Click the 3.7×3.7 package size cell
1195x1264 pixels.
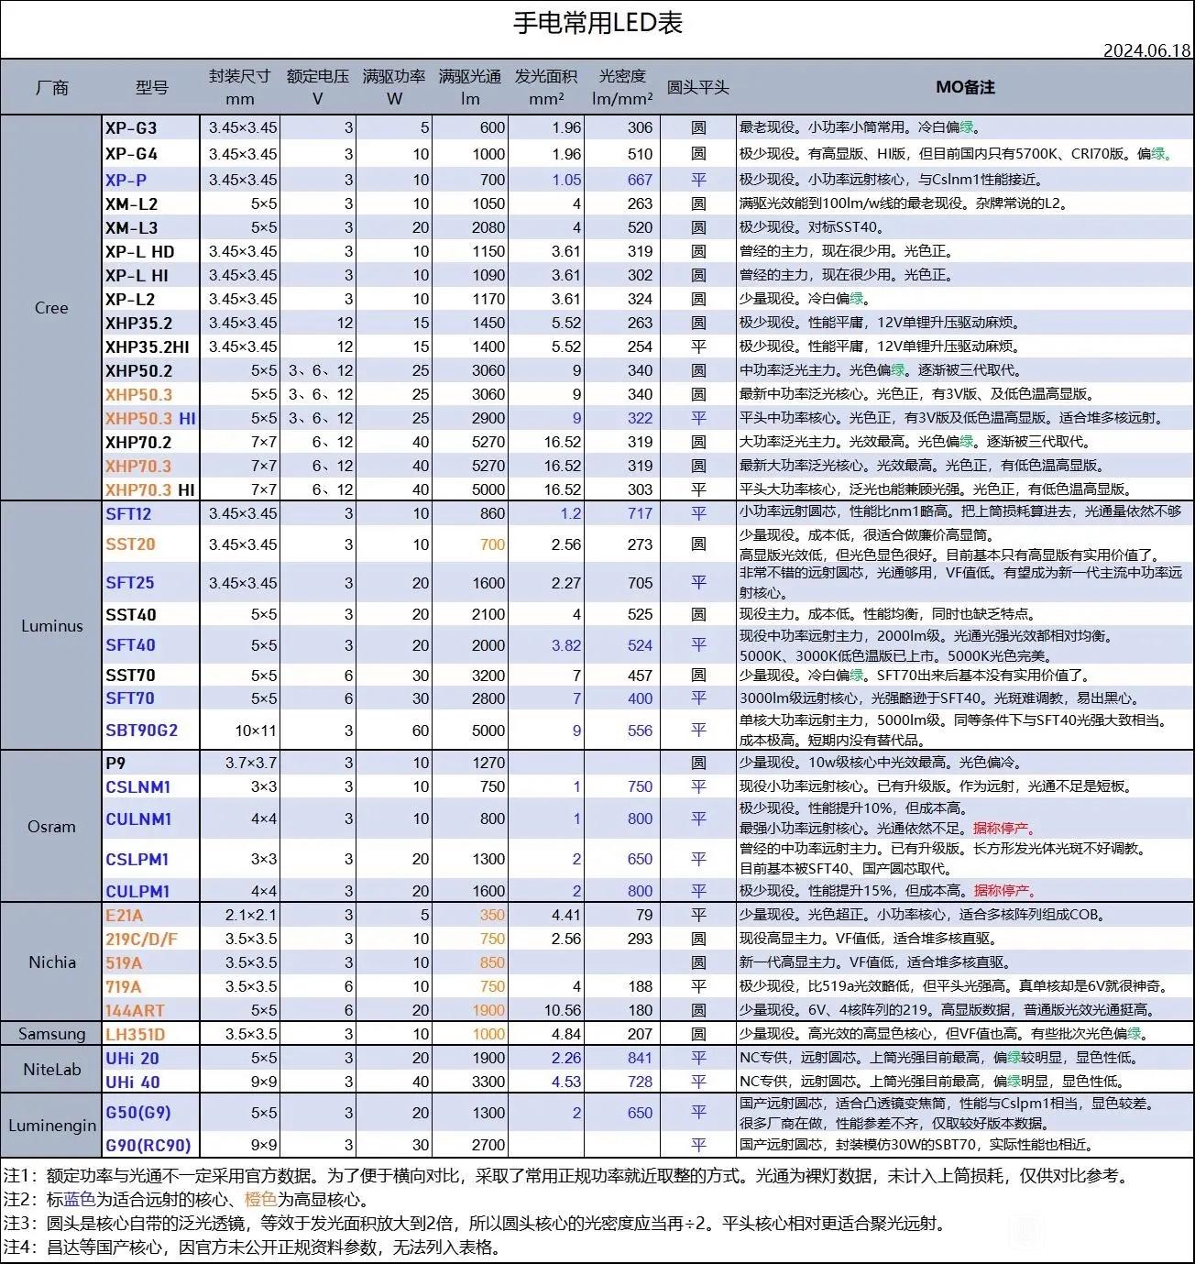[x=239, y=763]
